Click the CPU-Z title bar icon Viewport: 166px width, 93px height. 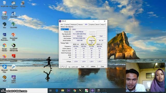coord(60,21)
